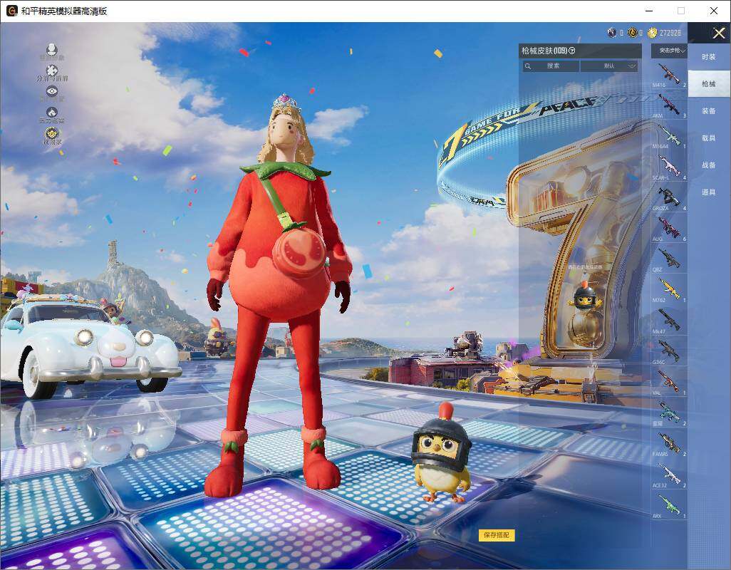
Task: Select the teal gun skin above FAMAS
Action: [x=669, y=412]
